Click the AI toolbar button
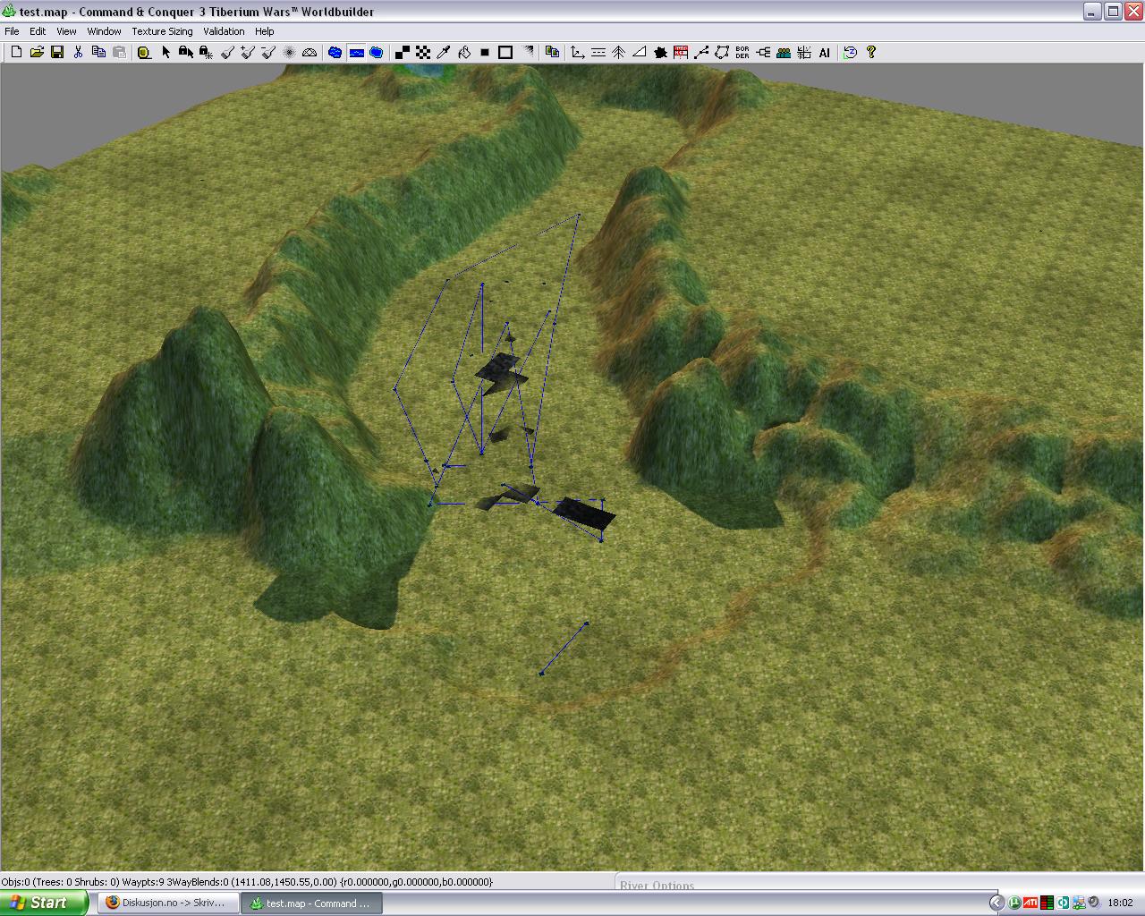Viewport: 1145px width, 916px height. pos(825,53)
